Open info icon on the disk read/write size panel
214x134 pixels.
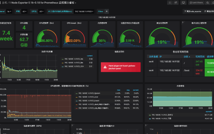[72, 125]
